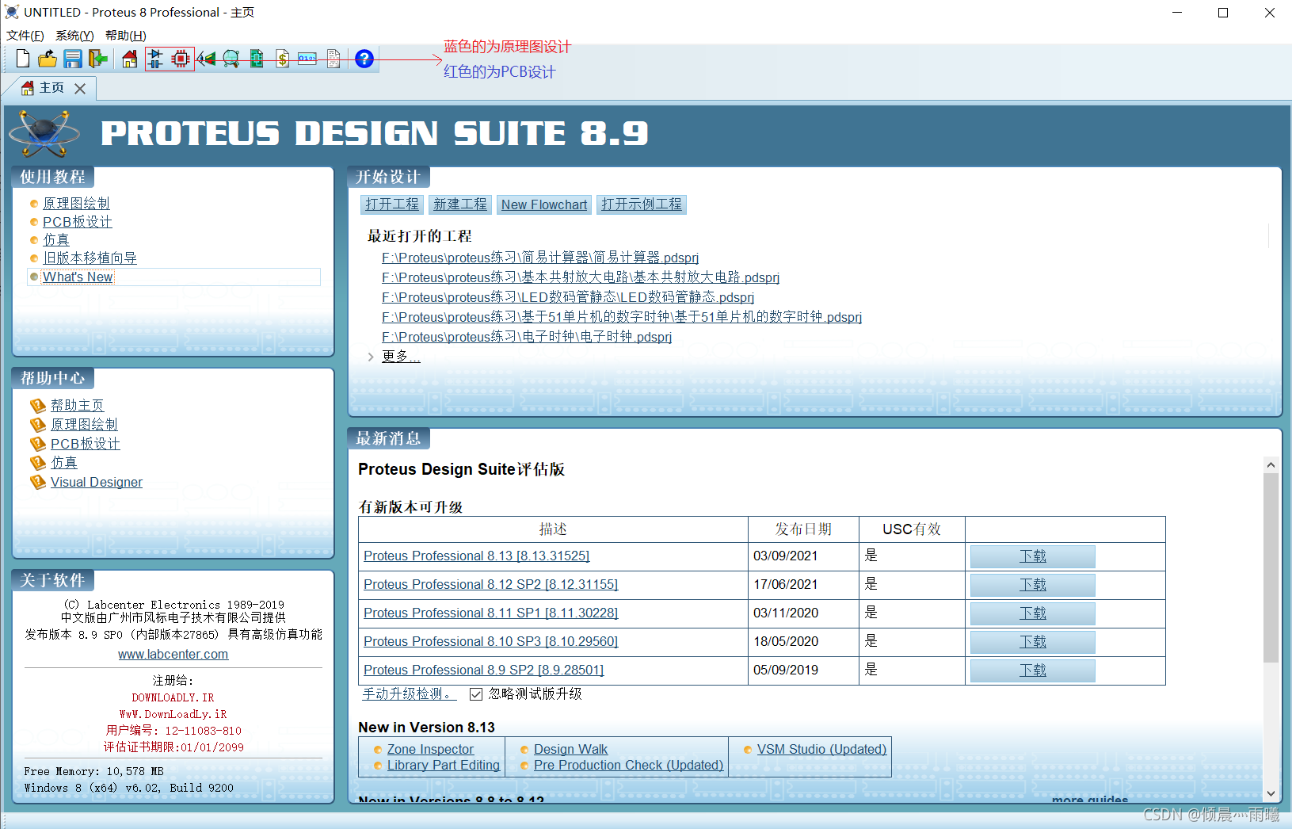Open recent project 电子时钟.pdsprj
1292x829 pixels.
tap(527, 337)
